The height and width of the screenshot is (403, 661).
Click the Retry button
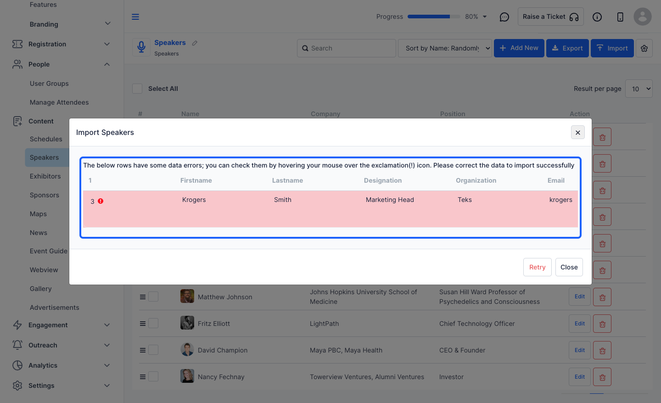pyautogui.click(x=537, y=267)
